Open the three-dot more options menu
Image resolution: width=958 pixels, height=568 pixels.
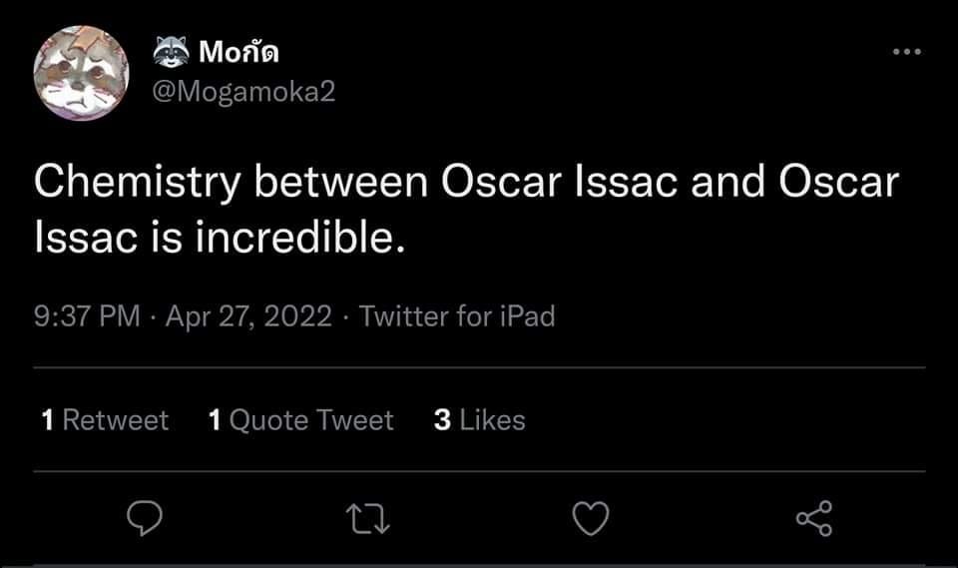pos(906,52)
